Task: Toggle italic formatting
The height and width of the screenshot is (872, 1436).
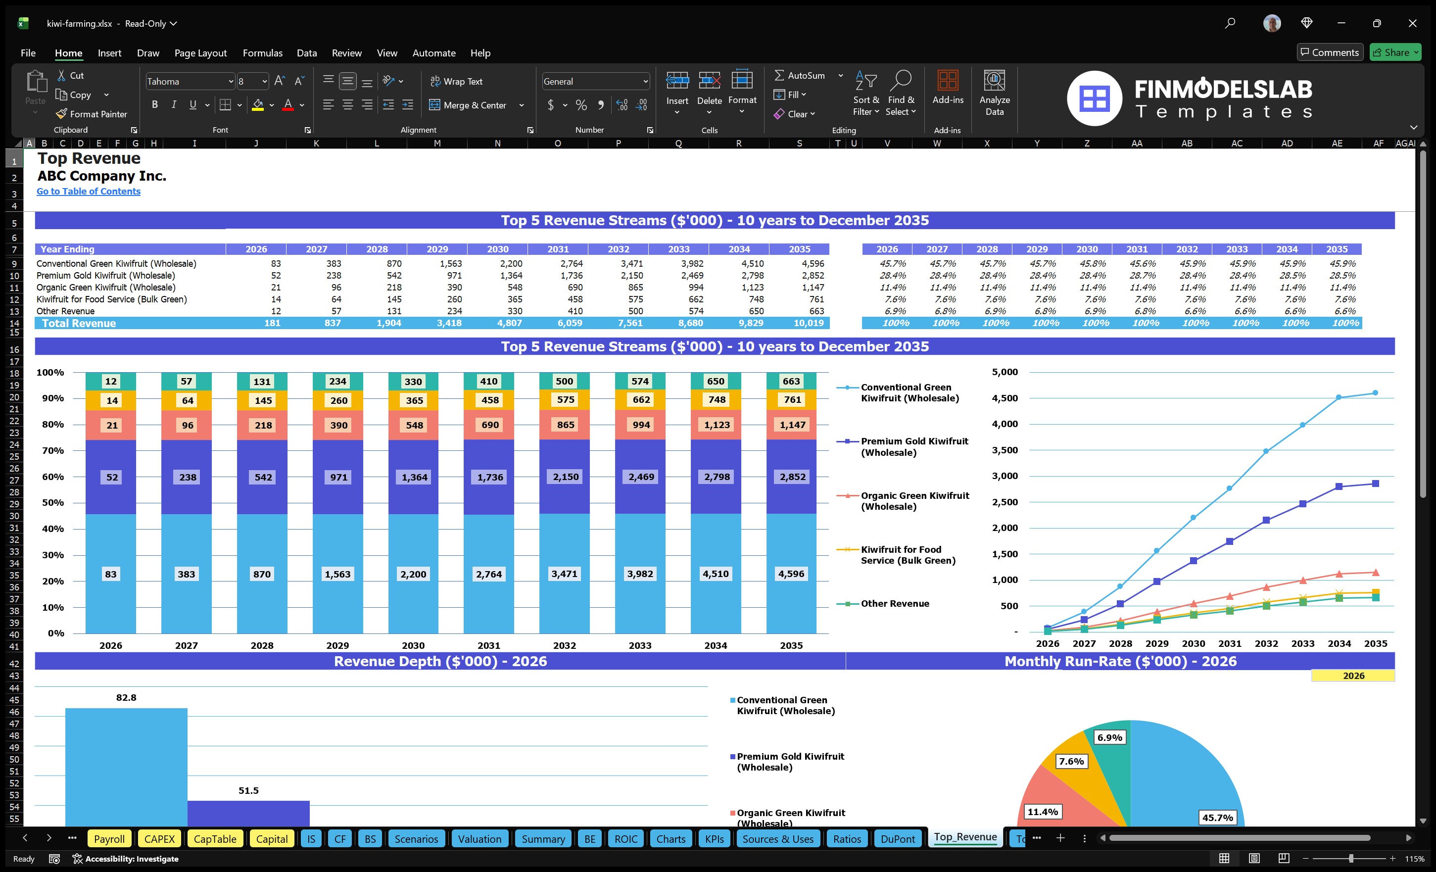Action: 173,105
